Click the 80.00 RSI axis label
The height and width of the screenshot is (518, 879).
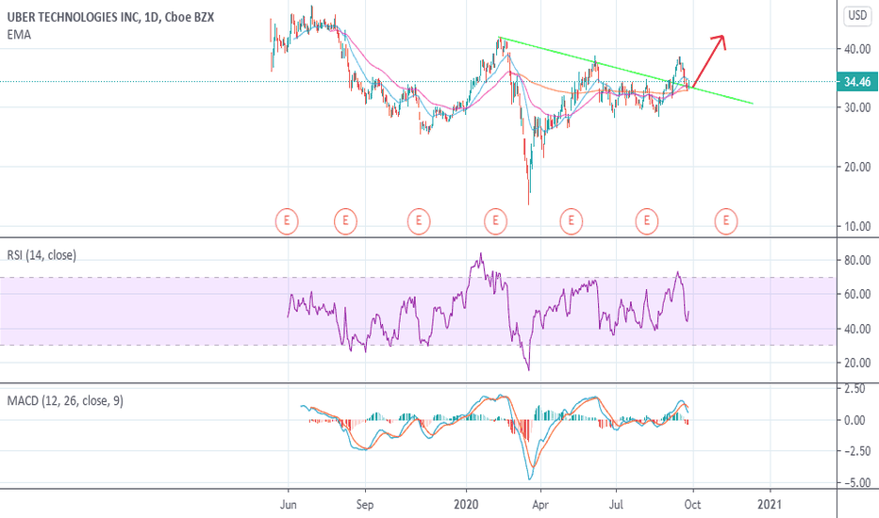(x=857, y=260)
